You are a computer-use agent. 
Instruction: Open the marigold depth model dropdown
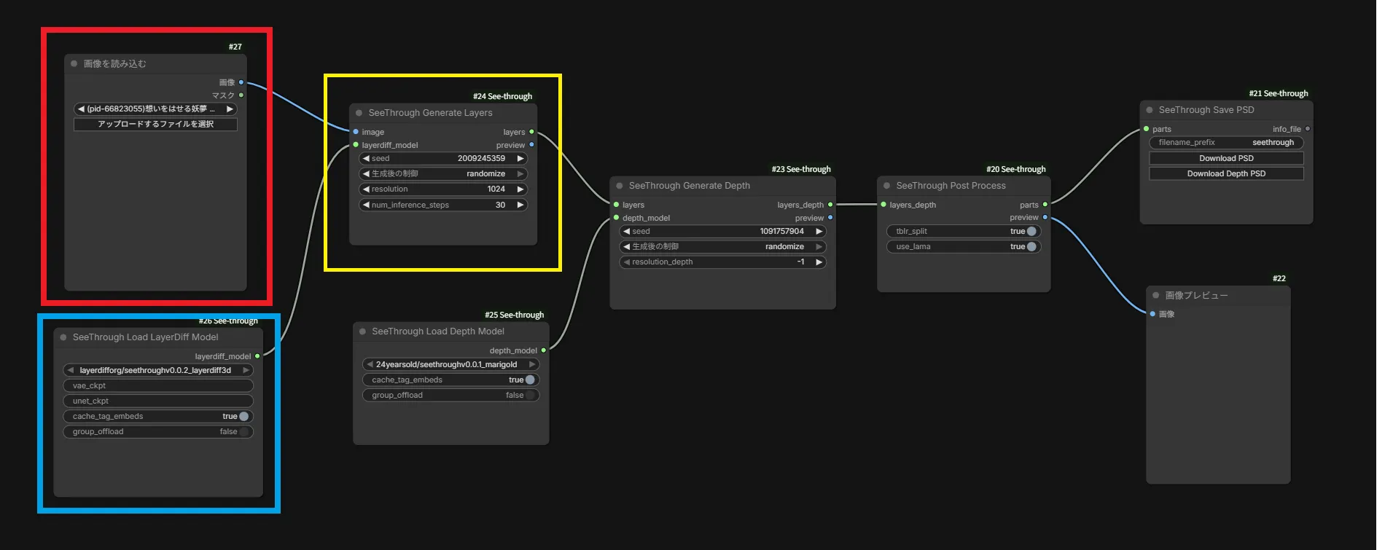click(x=450, y=364)
